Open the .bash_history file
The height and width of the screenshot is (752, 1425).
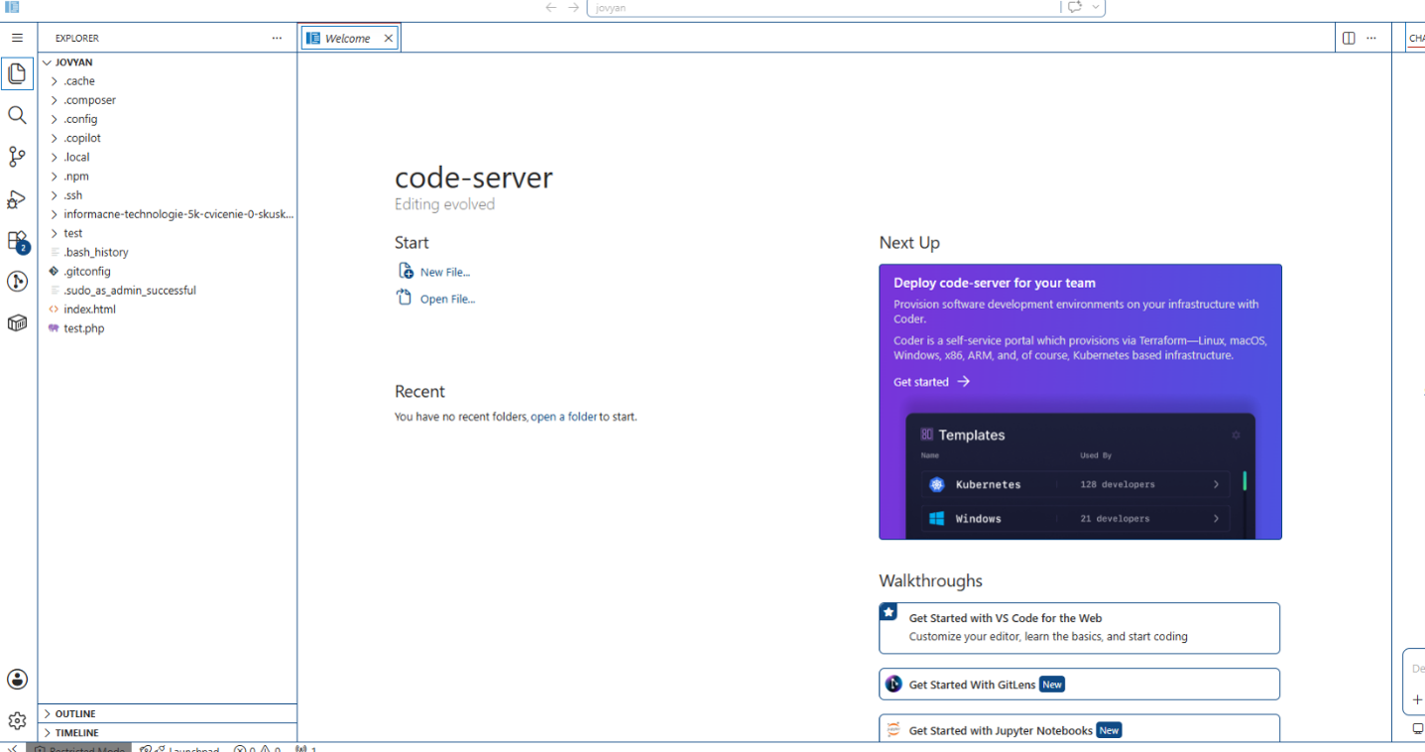(x=167, y=252)
